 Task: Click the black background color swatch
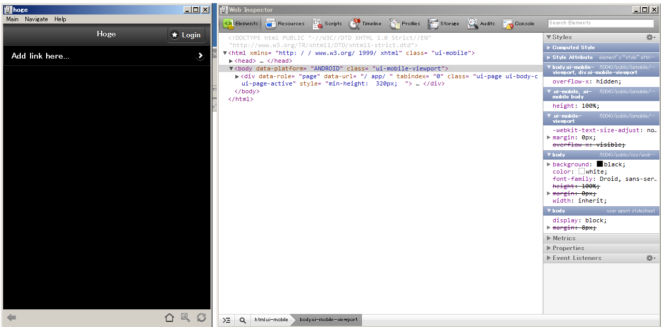pos(600,164)
